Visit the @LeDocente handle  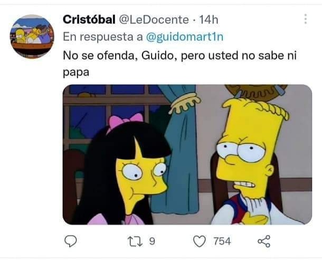(154, 20)
